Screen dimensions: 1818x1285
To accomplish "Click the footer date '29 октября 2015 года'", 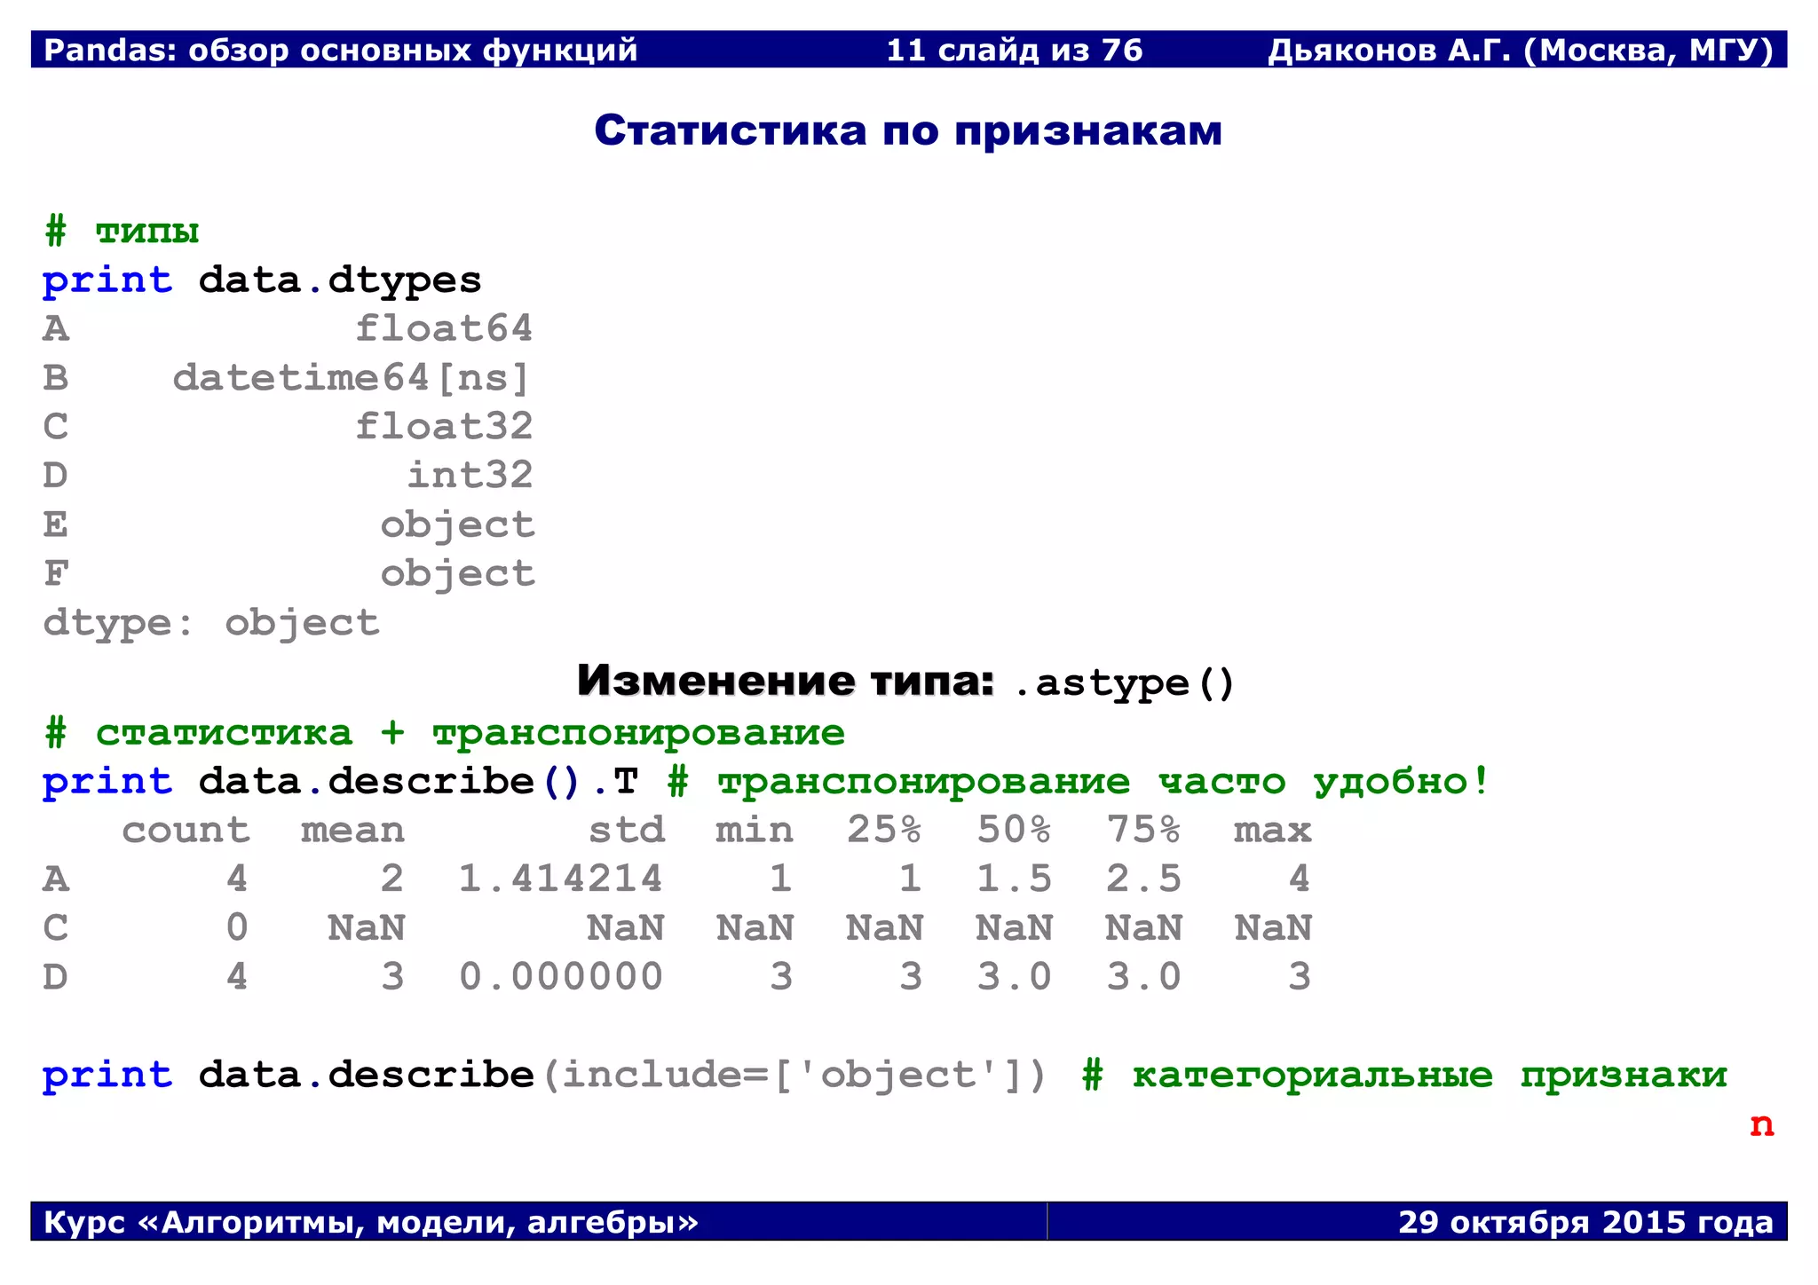I will pyautogui.click(x=1585, y=1222).
